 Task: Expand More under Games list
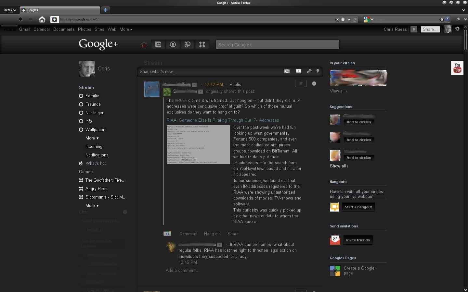(92, 205)
